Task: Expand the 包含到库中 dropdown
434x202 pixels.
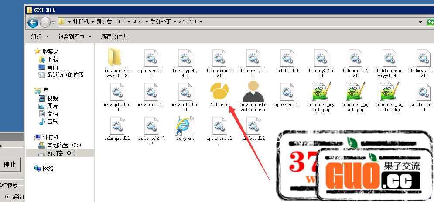Action: [75, 36]
